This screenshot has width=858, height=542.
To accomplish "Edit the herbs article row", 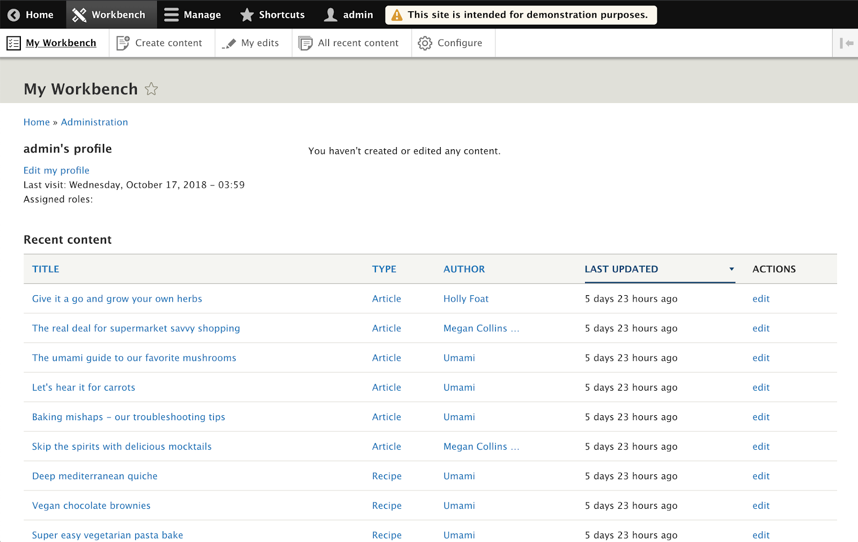I will (761, 299).
